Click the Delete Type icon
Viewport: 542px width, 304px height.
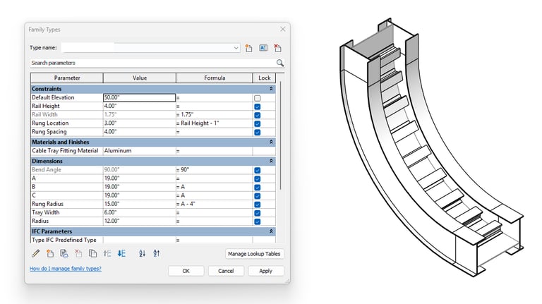277,48
